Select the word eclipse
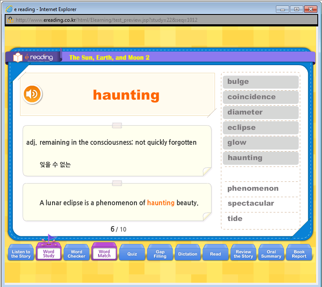 coord(261,127)
